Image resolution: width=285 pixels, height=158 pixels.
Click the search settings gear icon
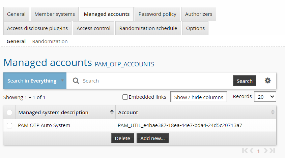coord(267,81)
